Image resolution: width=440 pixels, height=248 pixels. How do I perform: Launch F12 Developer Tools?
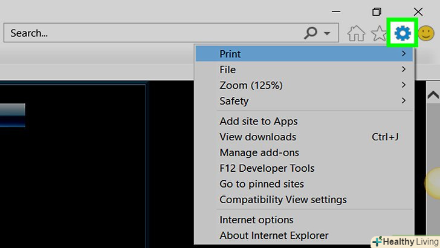point(267,168)
